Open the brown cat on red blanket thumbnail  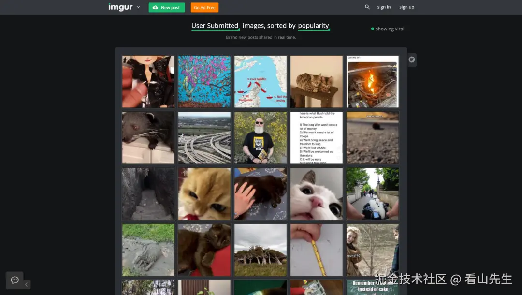[204, 250]
